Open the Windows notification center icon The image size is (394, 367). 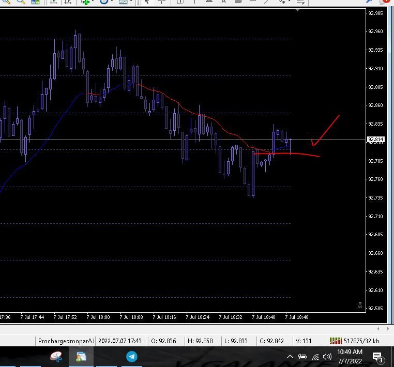click(377, 357)
